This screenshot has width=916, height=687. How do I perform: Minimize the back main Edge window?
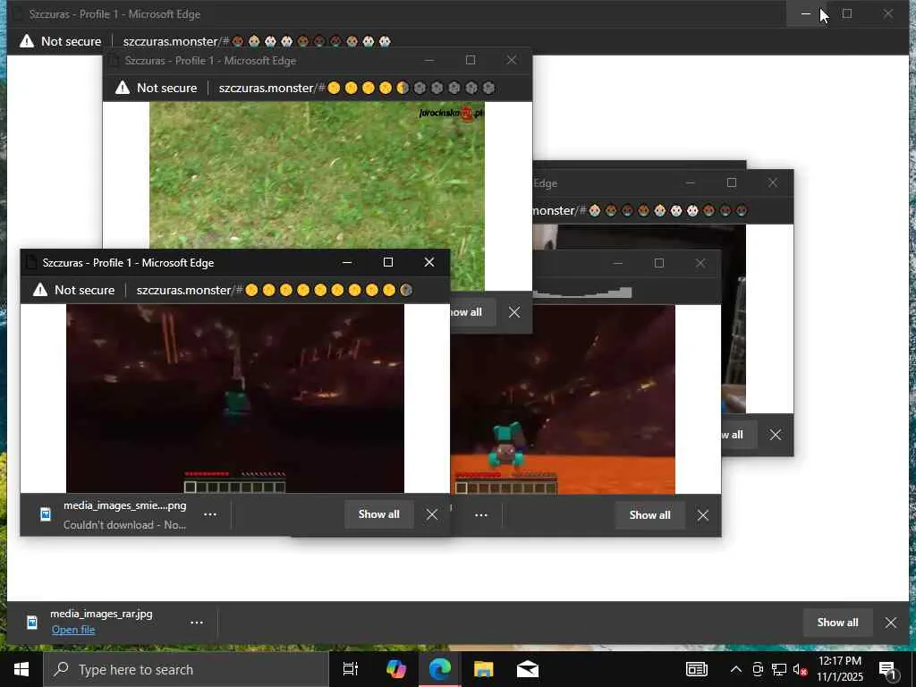(x=806, y=14)
